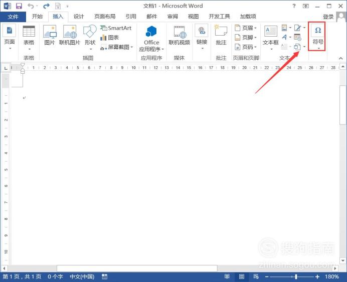Switch to the 设计 Design tab
This screenshot has width=347, height=282.
coord(79,17)
